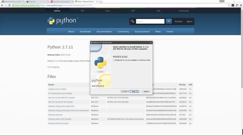Open Mac OS X 64-bit/32-bit installer link

coord(60,102)
